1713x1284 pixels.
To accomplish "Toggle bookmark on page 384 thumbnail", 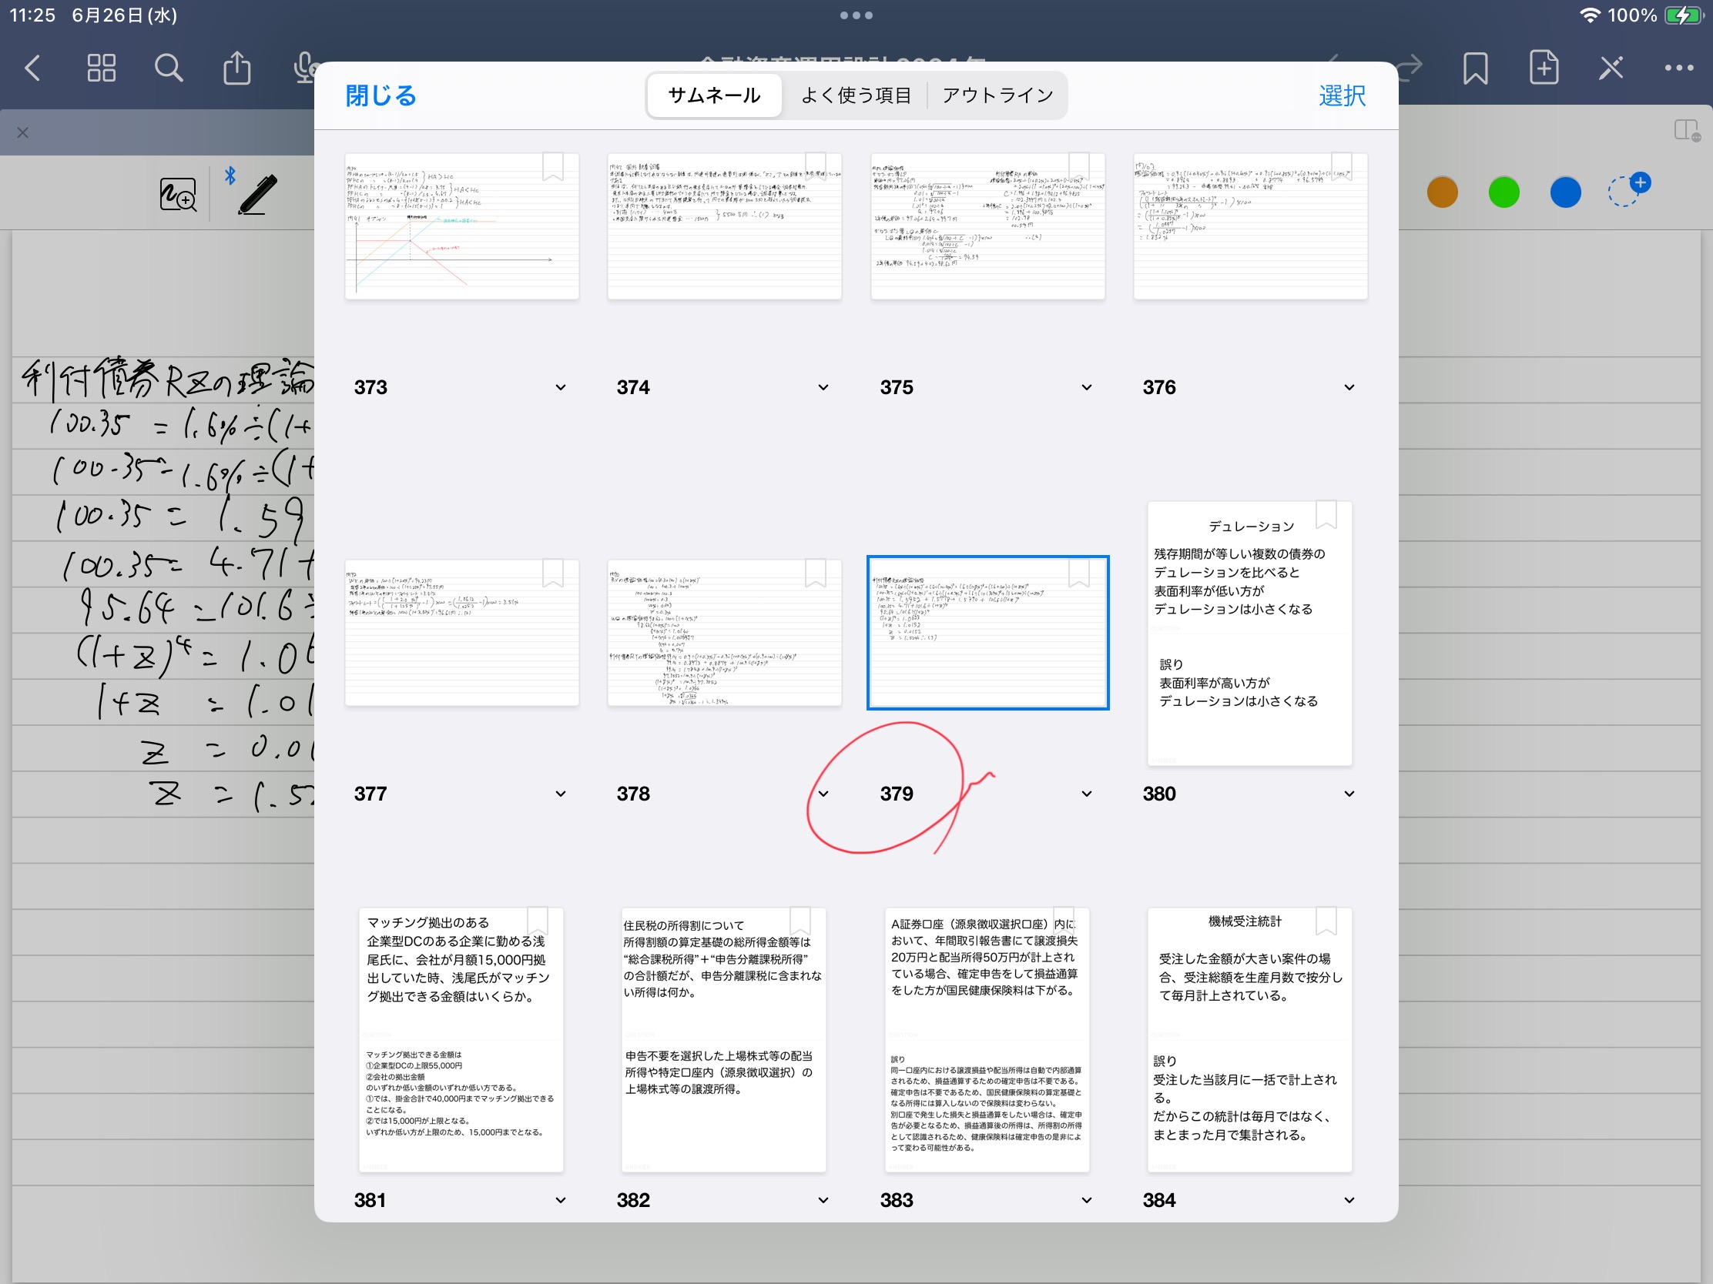I will click(1326, 921).
